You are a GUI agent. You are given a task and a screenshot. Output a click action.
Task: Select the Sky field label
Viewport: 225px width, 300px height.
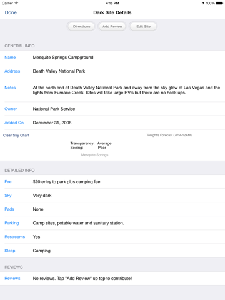[x=8, y=196]
